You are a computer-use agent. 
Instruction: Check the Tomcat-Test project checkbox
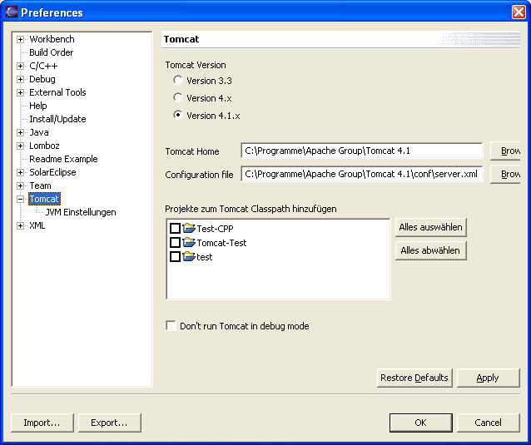coord(175,243)
